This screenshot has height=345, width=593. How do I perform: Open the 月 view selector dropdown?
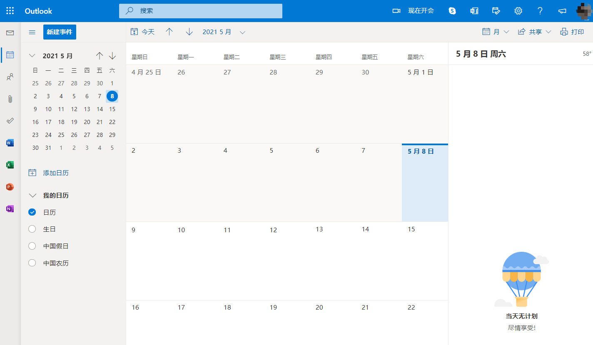(x=496, y=32)
